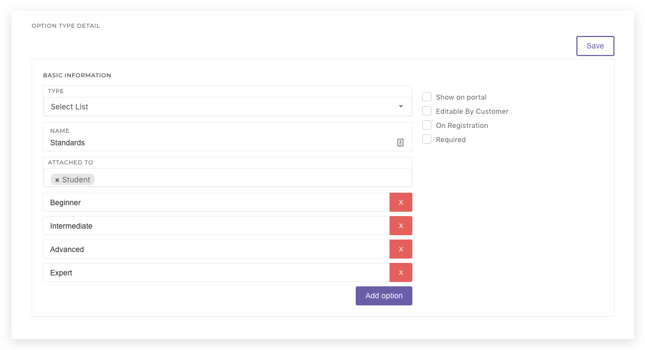The height and width of the screenshot is (350, 645).
Task: Enable the Show on portal checkbox
Action: click(x=427, y=97)
